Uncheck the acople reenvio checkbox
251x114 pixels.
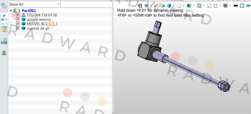pos(18,19)
